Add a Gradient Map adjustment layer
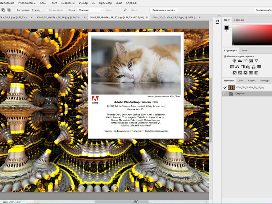This screenshot has height=204, width=272. 256,73
